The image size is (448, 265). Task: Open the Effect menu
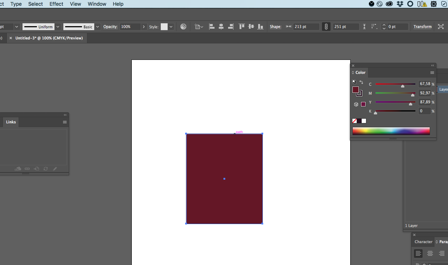56,4
